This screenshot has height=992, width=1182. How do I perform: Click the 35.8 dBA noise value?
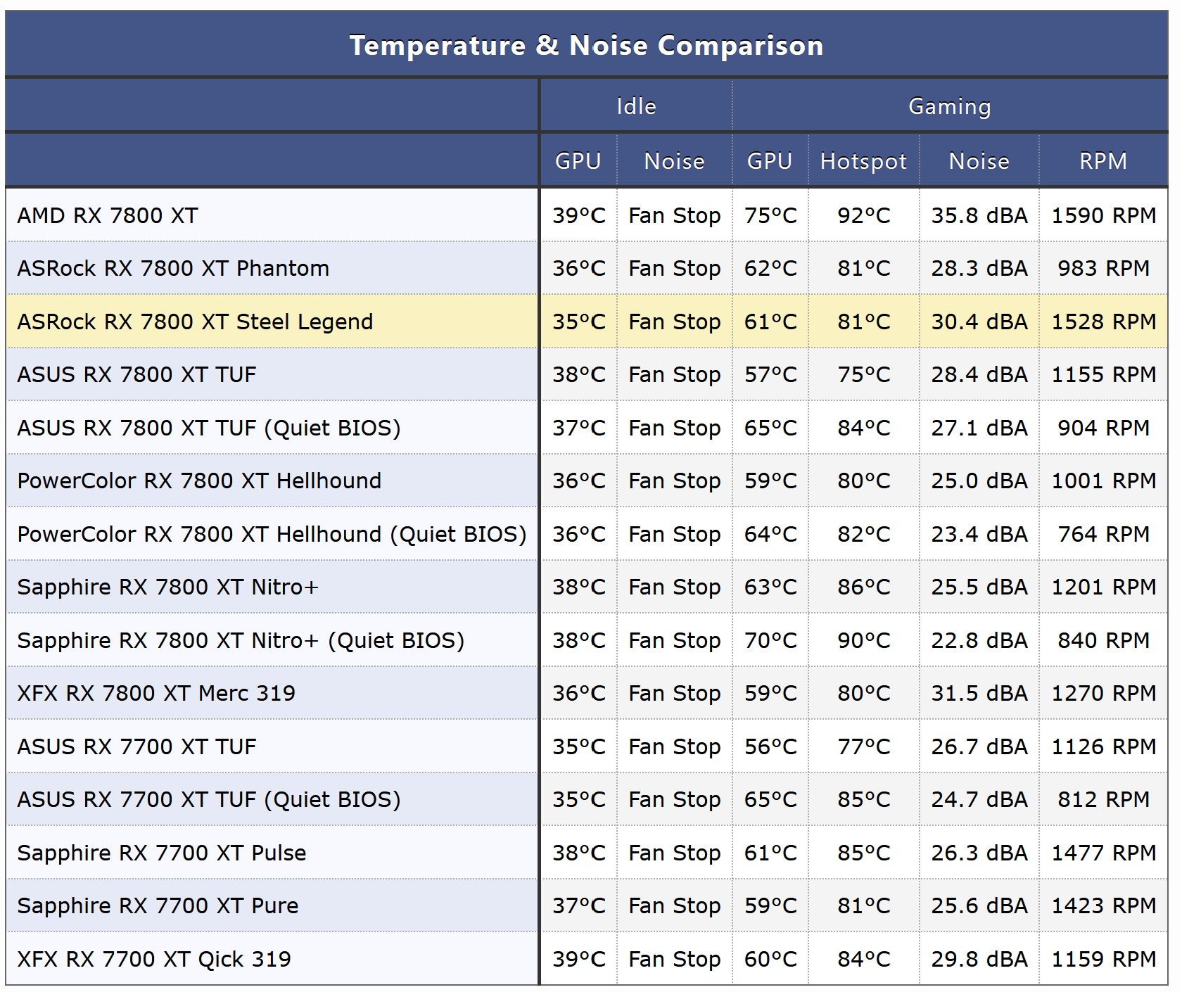pyautogui.click(x=979, y=215)
